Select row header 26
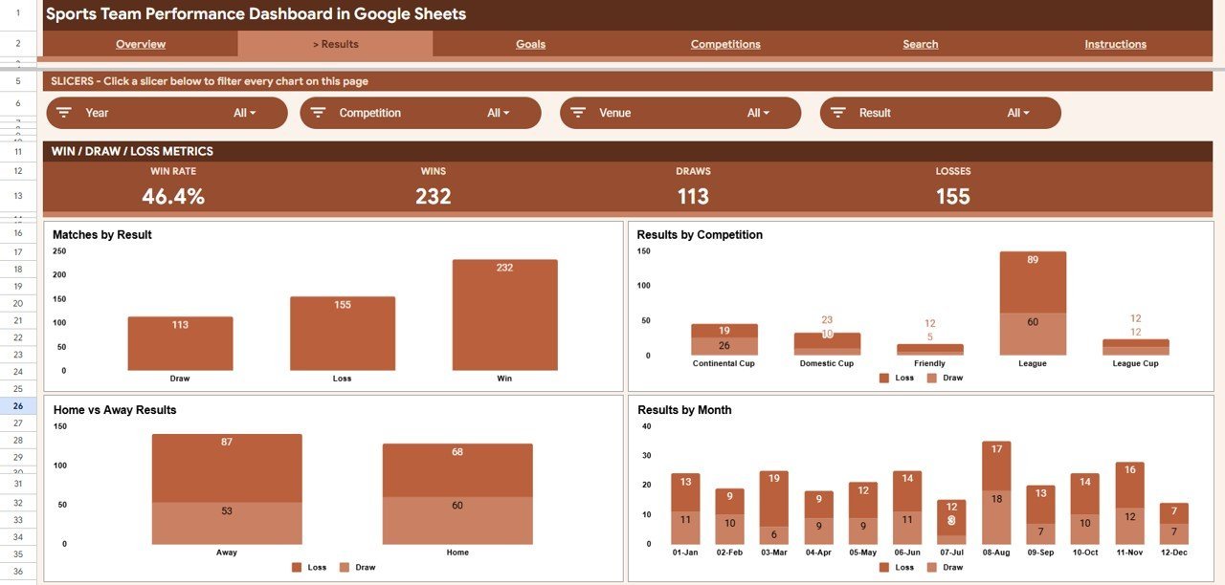 [x=18, y=405]
